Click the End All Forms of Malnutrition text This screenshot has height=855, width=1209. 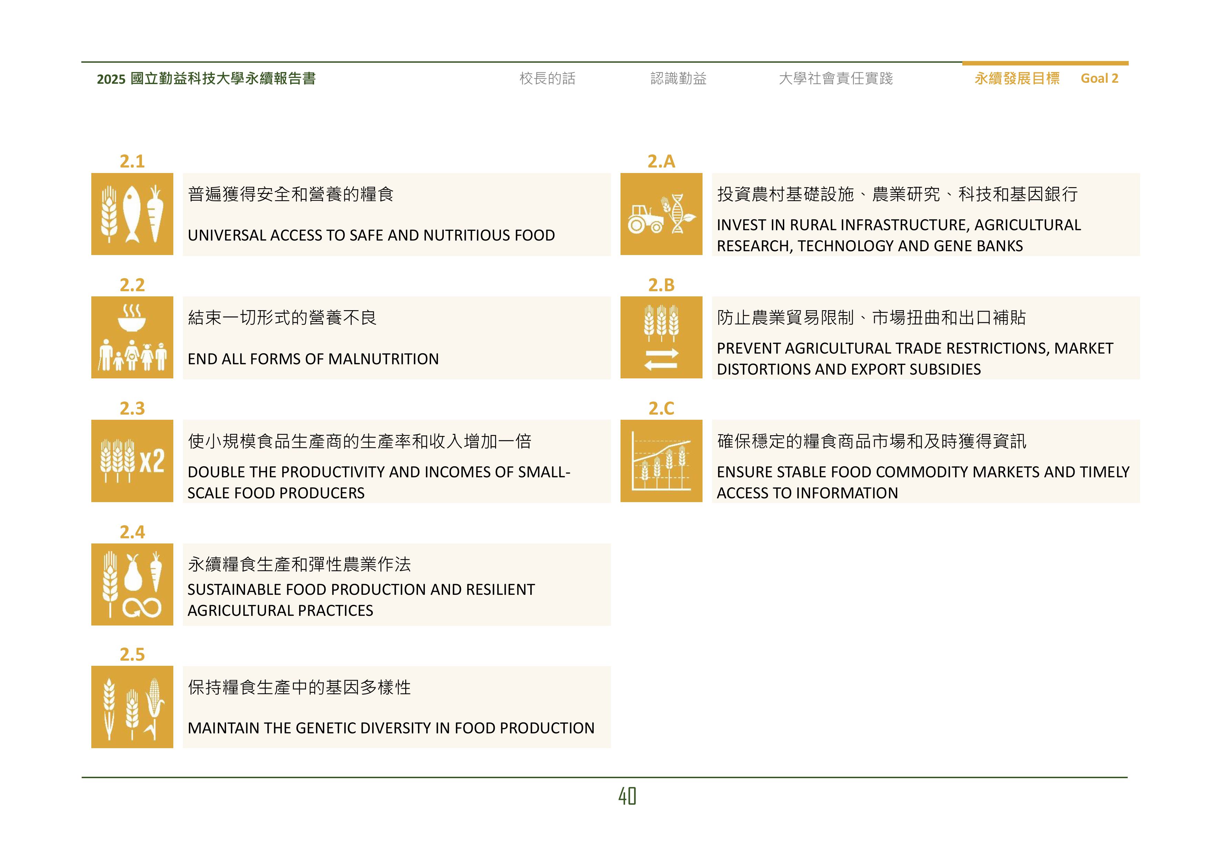(x=313, y=359)
